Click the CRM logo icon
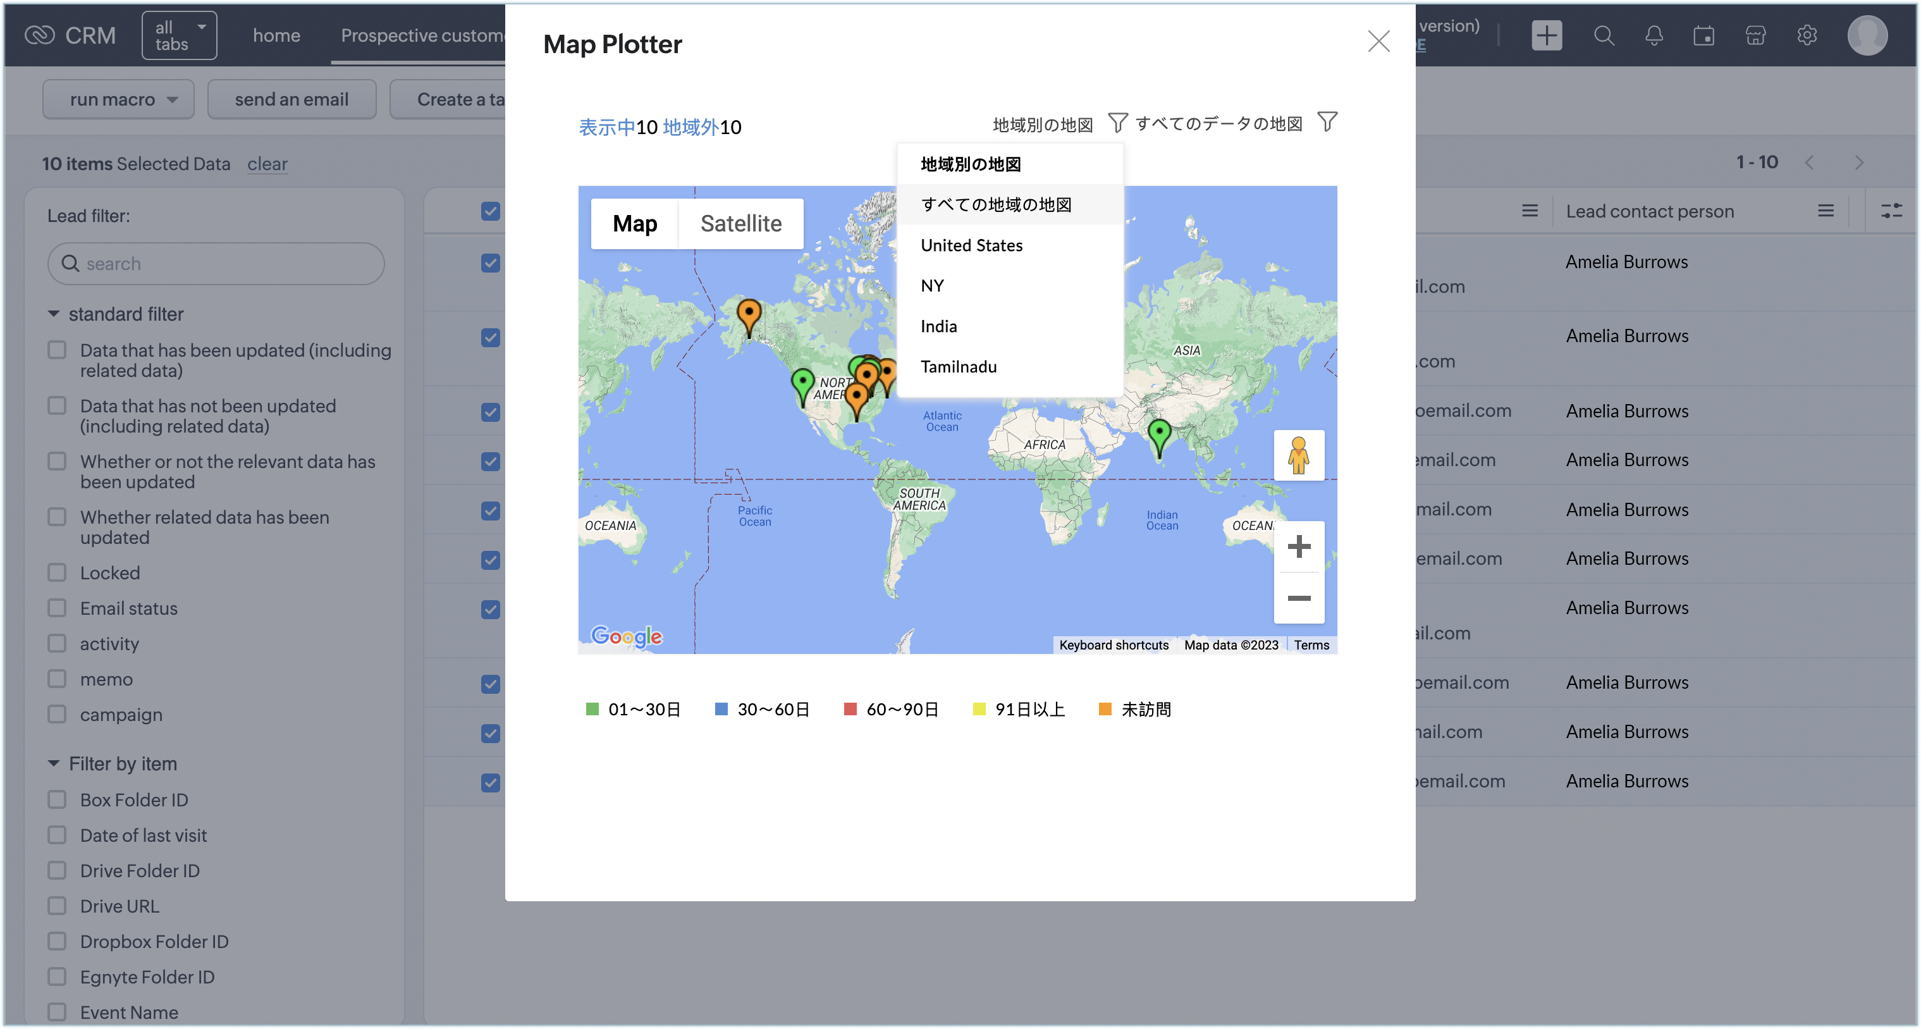Viewport: 1921px width, 1029px height. click(x=39, y=35)
